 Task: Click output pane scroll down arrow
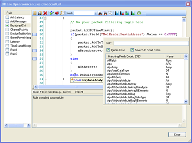184,121
